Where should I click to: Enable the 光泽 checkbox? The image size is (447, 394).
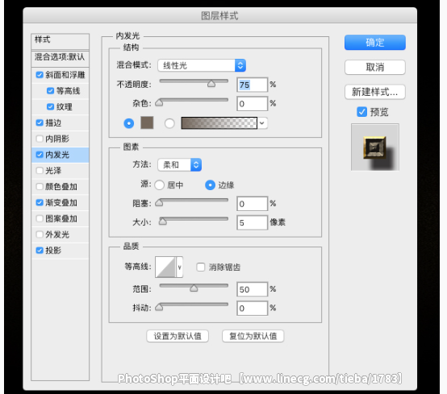pos(40,171)
